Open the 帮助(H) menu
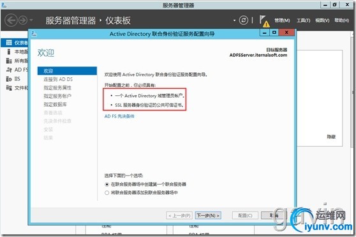This screenshot has width=356, height=237. pyautogui.click(x=341, y=20)
